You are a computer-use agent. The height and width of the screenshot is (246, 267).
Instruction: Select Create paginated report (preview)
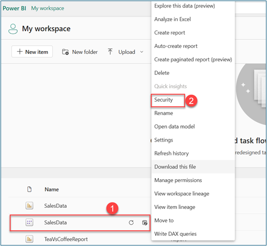(193, 59)
